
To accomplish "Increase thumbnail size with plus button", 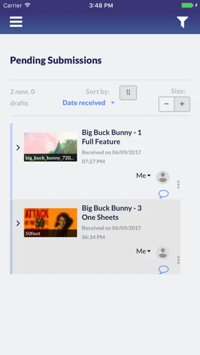I will point(182,104).
